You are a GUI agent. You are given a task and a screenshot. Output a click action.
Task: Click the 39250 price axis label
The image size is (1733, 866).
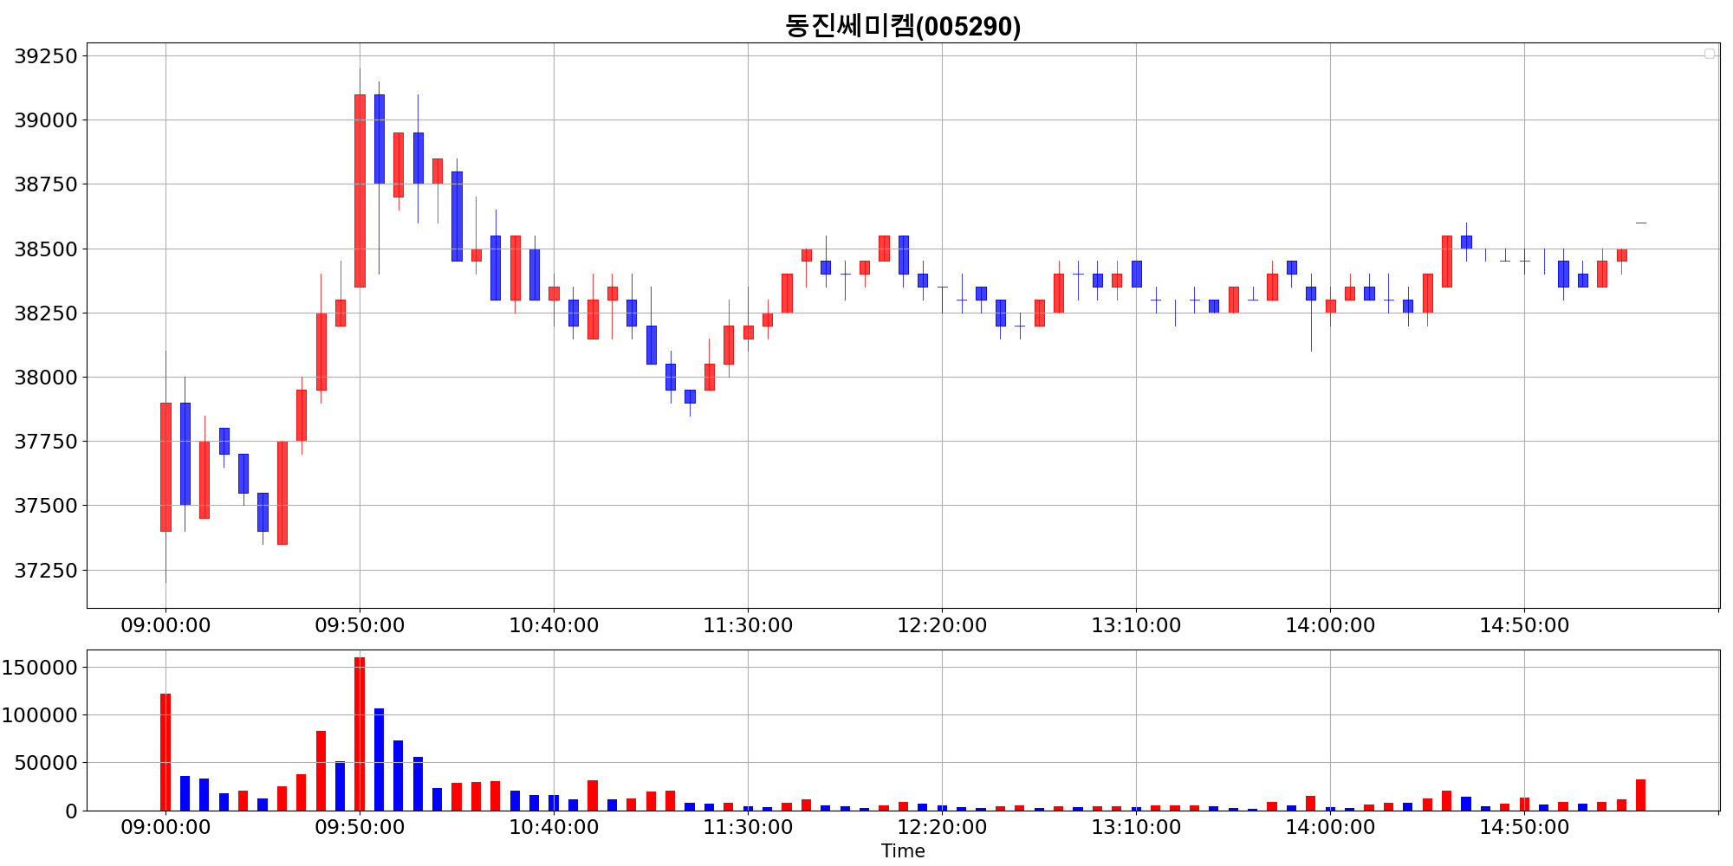46,56
